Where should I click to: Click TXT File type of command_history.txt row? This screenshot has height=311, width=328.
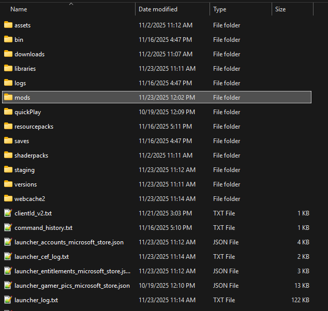point(224,228)
